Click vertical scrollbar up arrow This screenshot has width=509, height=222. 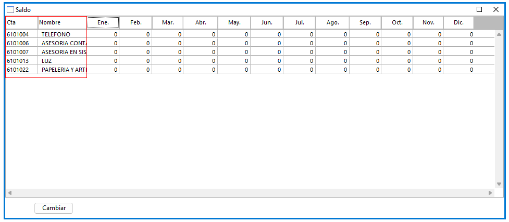(x=499, y=34)
